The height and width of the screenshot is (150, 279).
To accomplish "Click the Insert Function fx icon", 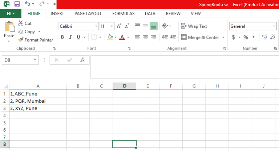I will [82, 60].
